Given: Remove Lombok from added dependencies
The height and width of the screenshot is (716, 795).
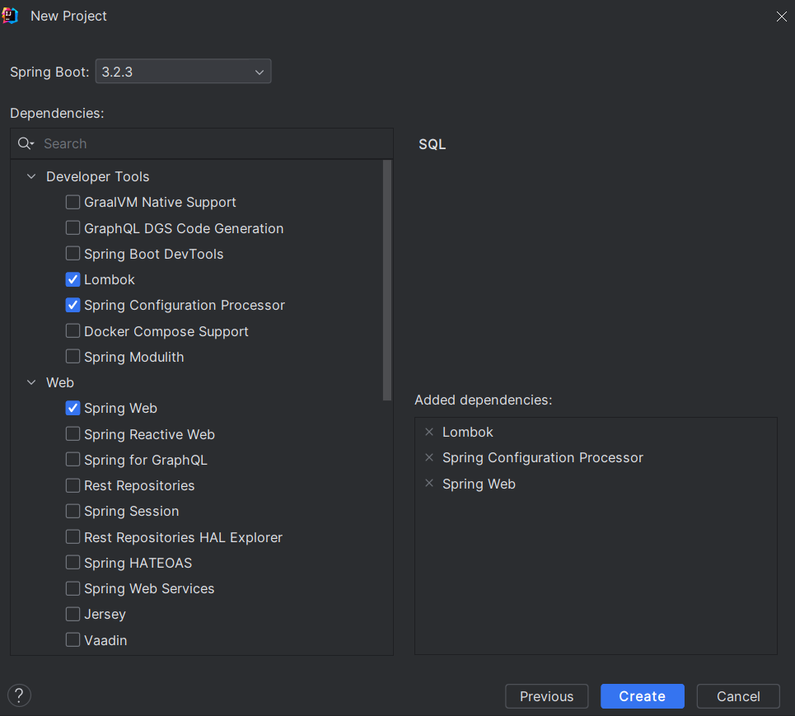Looking at the screenshot, I should tap(429, 432).
